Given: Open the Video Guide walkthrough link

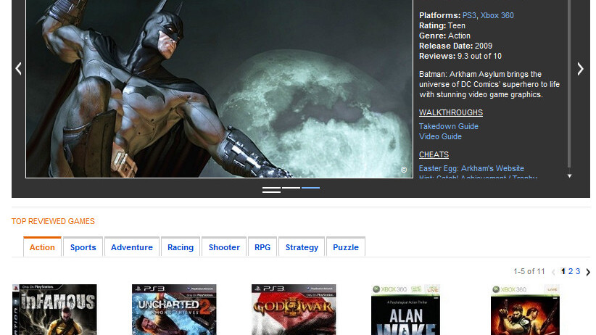Looking at the screenshot, I should (440, 136).
